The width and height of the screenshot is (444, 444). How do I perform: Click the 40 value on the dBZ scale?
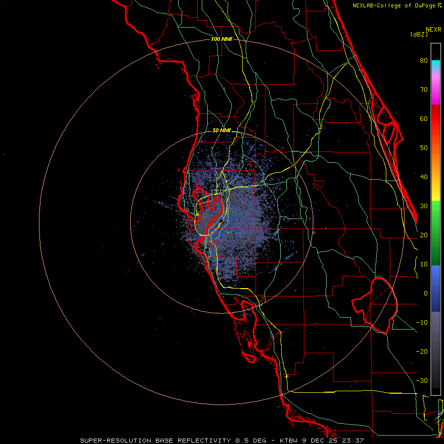(424, 177)
